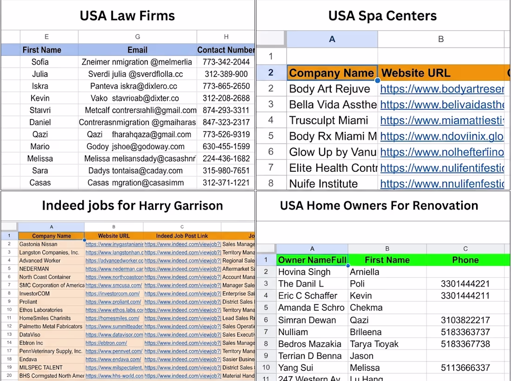Open the Body Art Rejuve website link
Screen dimensions: 511x381
(442, 89)
